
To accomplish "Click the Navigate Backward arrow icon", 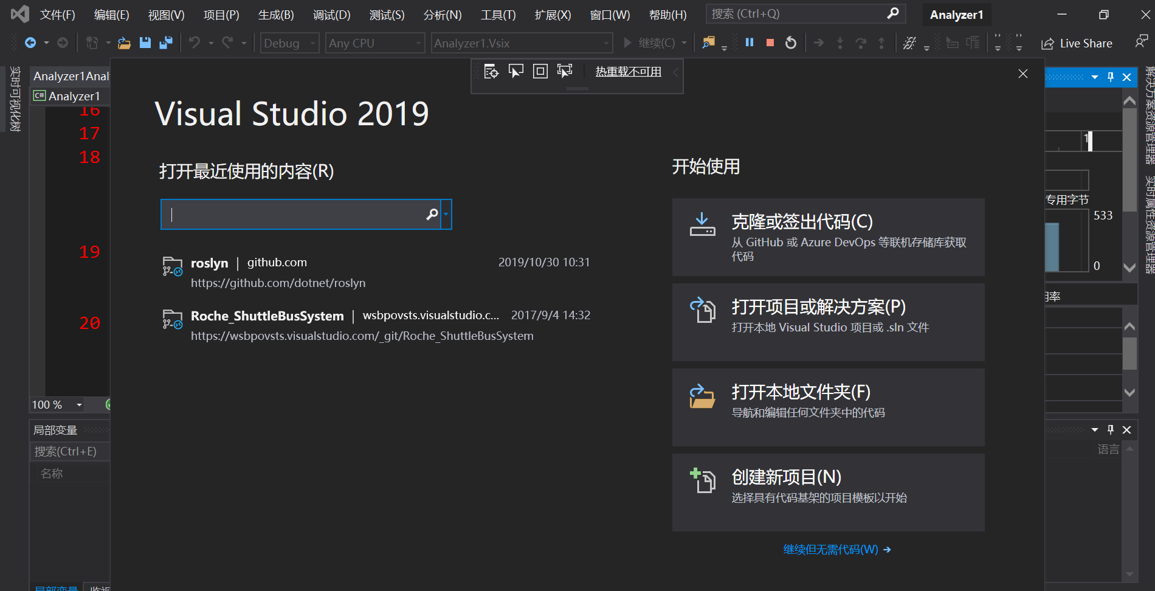I will [30, 43].
